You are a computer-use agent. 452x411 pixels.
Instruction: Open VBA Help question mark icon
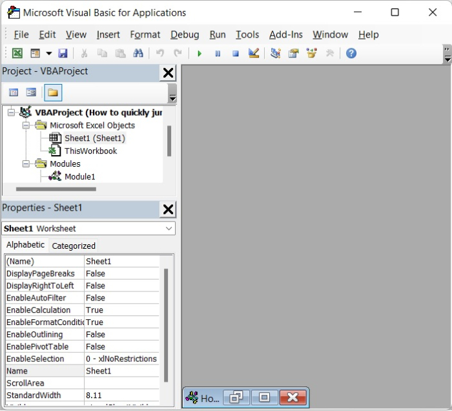351,54
